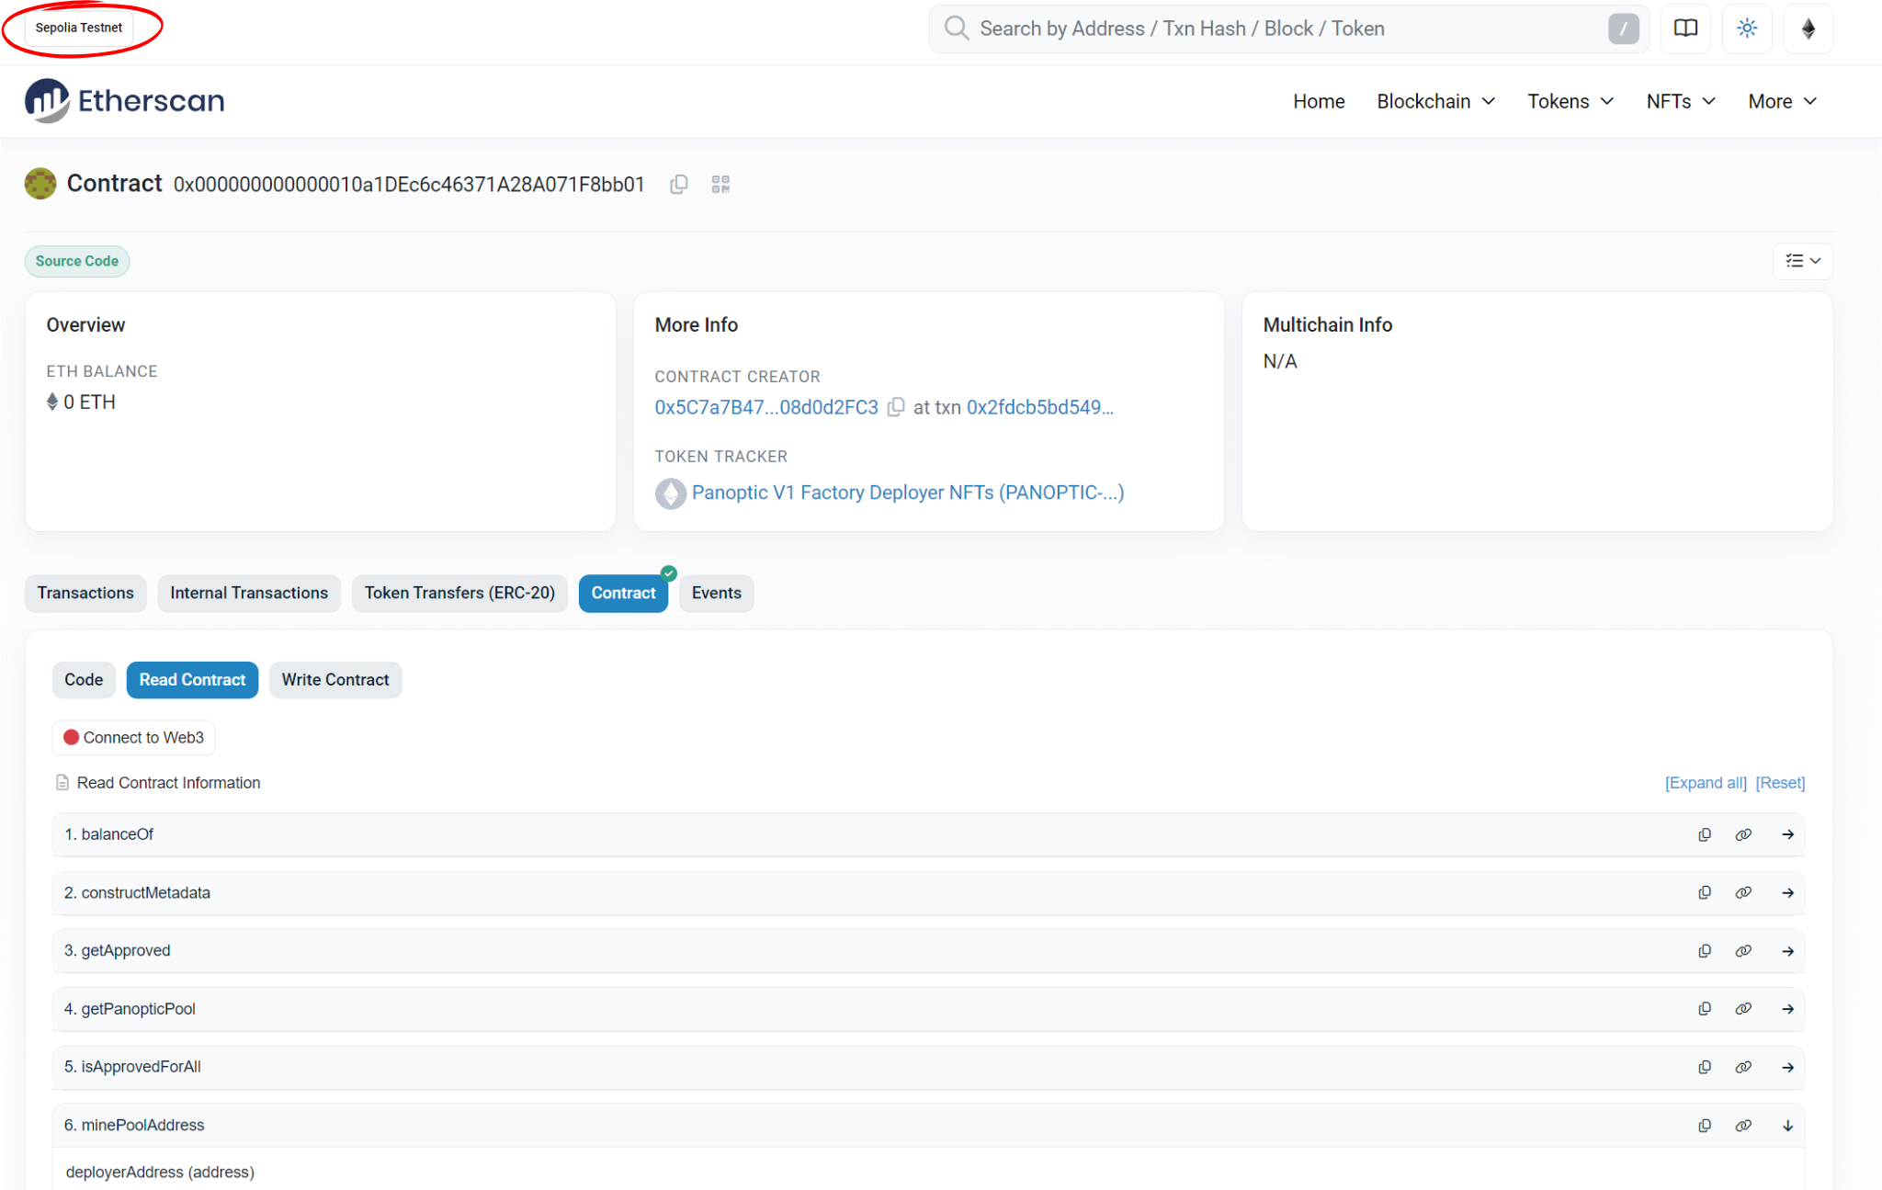Screen dimensions: 1882x1190
Task: Show QR code for contract address
Action: tap(720, 185)
